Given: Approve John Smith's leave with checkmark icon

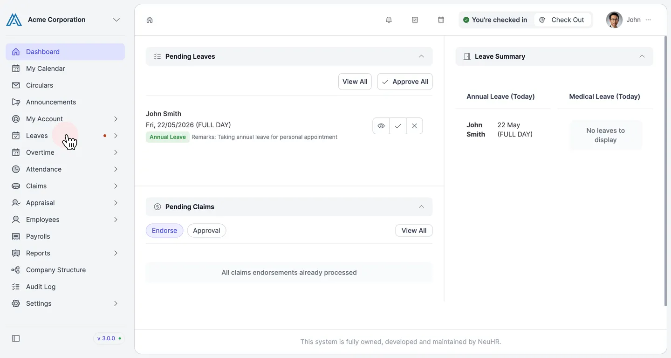Looking at the screenshot, I should pyautogui.click(x=398, y=126).
